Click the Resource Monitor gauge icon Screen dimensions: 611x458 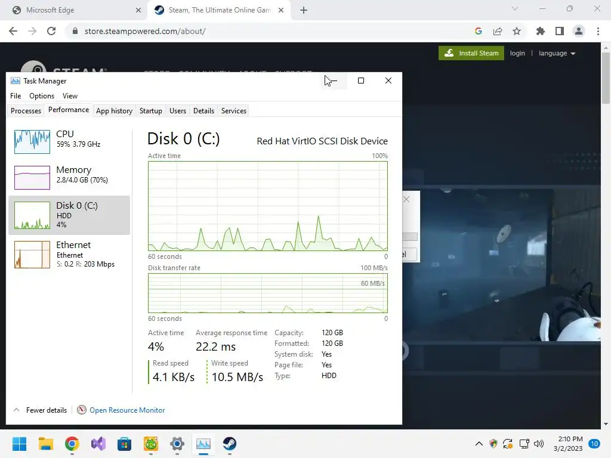[81, 410]
